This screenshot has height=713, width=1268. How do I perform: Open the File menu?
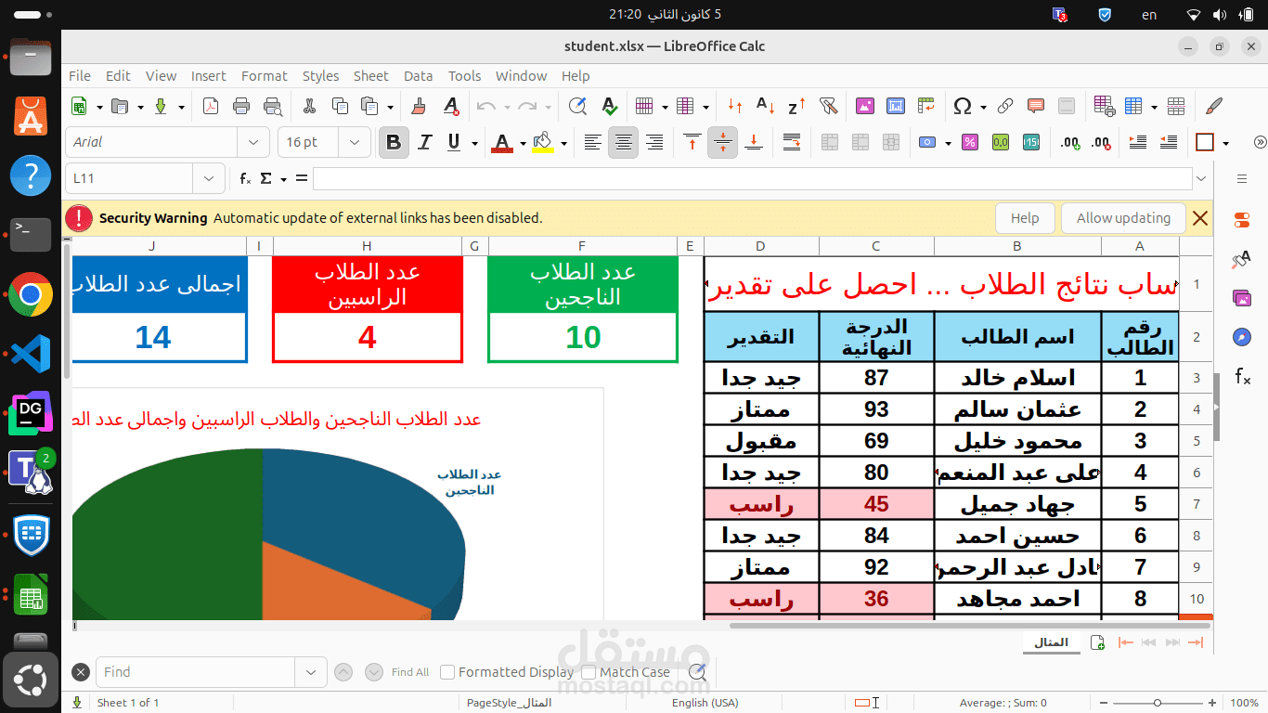coord(80,76)
